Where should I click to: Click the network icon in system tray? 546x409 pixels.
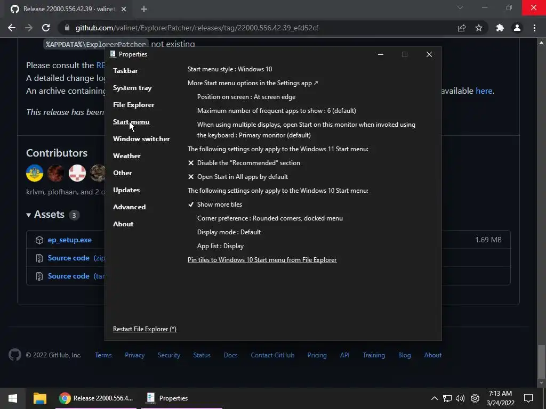click(x=447, y=398)
